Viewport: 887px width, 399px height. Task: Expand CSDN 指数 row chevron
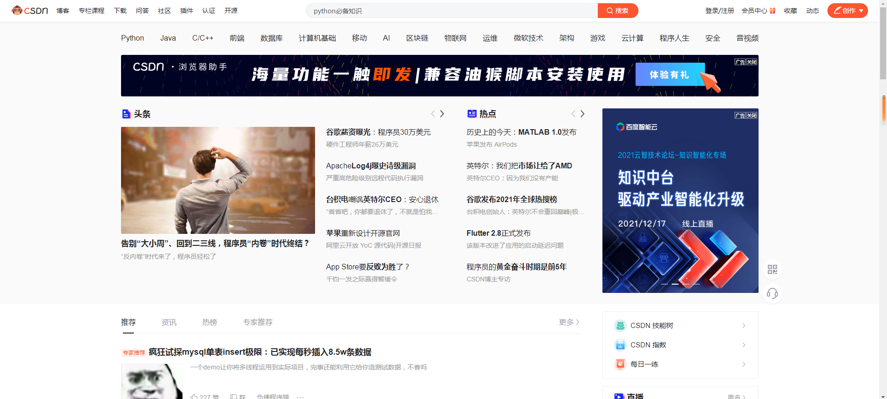click(744, 345)
